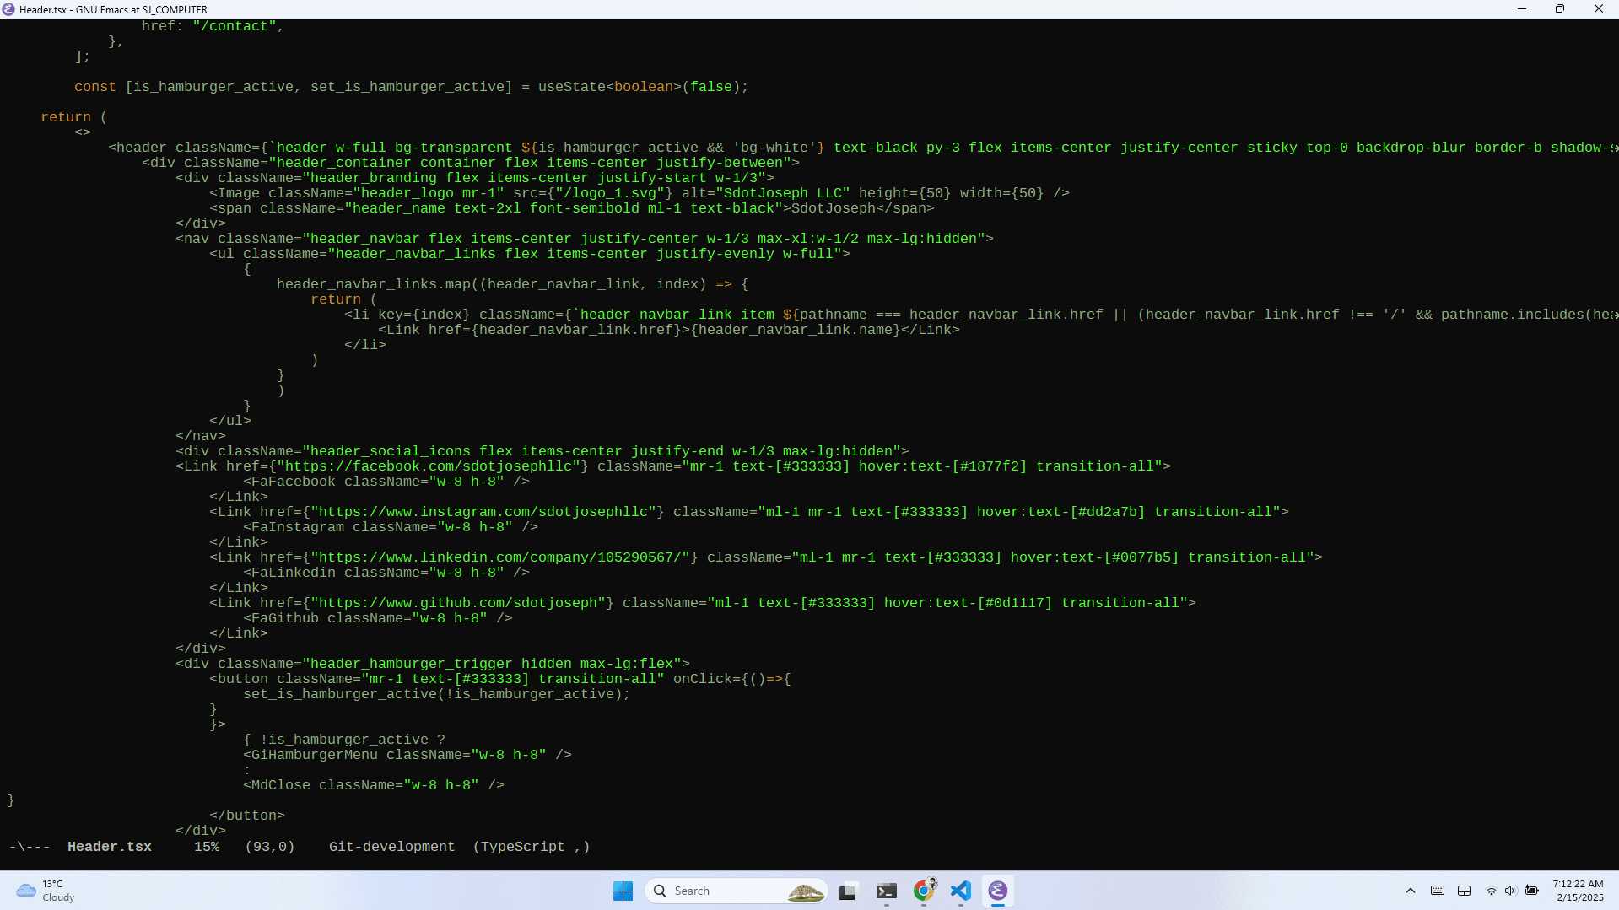Click the <MdClose className line
This screenshot has width=1619, height=910.
374,785
